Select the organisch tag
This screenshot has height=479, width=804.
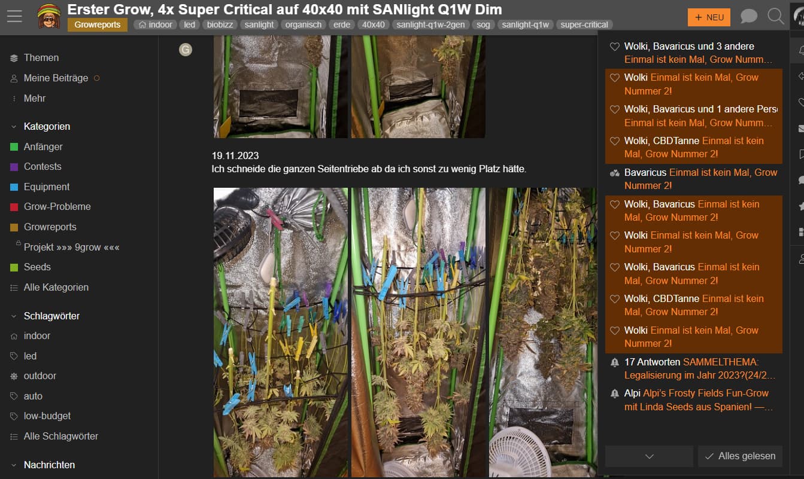(x=304, y=25)
